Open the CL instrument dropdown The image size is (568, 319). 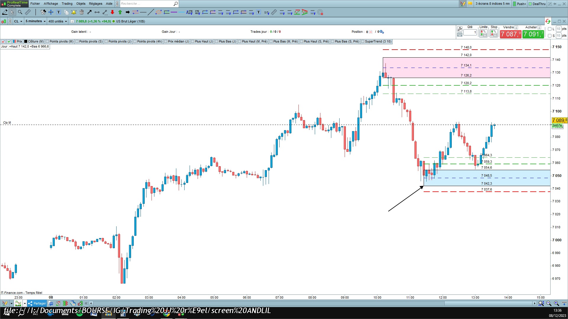pyautogui.click(x=18, y=21)
